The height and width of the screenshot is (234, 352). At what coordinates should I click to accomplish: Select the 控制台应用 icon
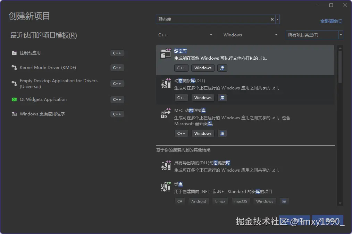point(14,53)
